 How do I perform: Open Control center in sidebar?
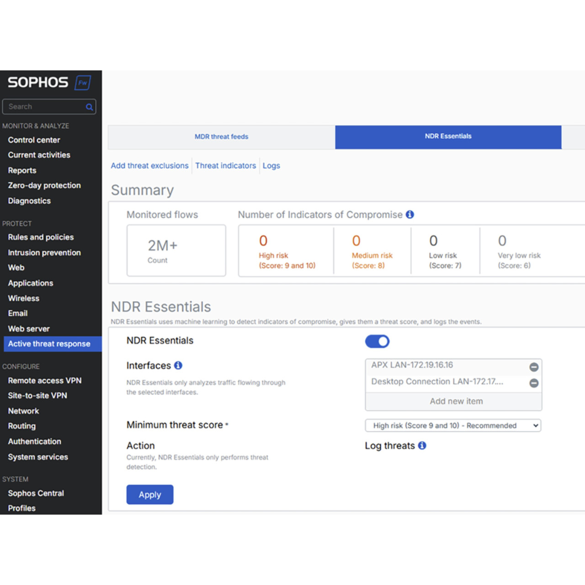34,140
